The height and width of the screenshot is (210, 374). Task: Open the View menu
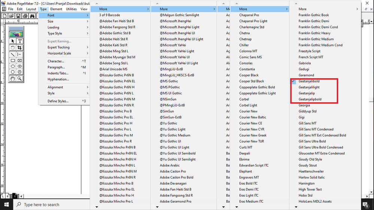tap(84, 9)
